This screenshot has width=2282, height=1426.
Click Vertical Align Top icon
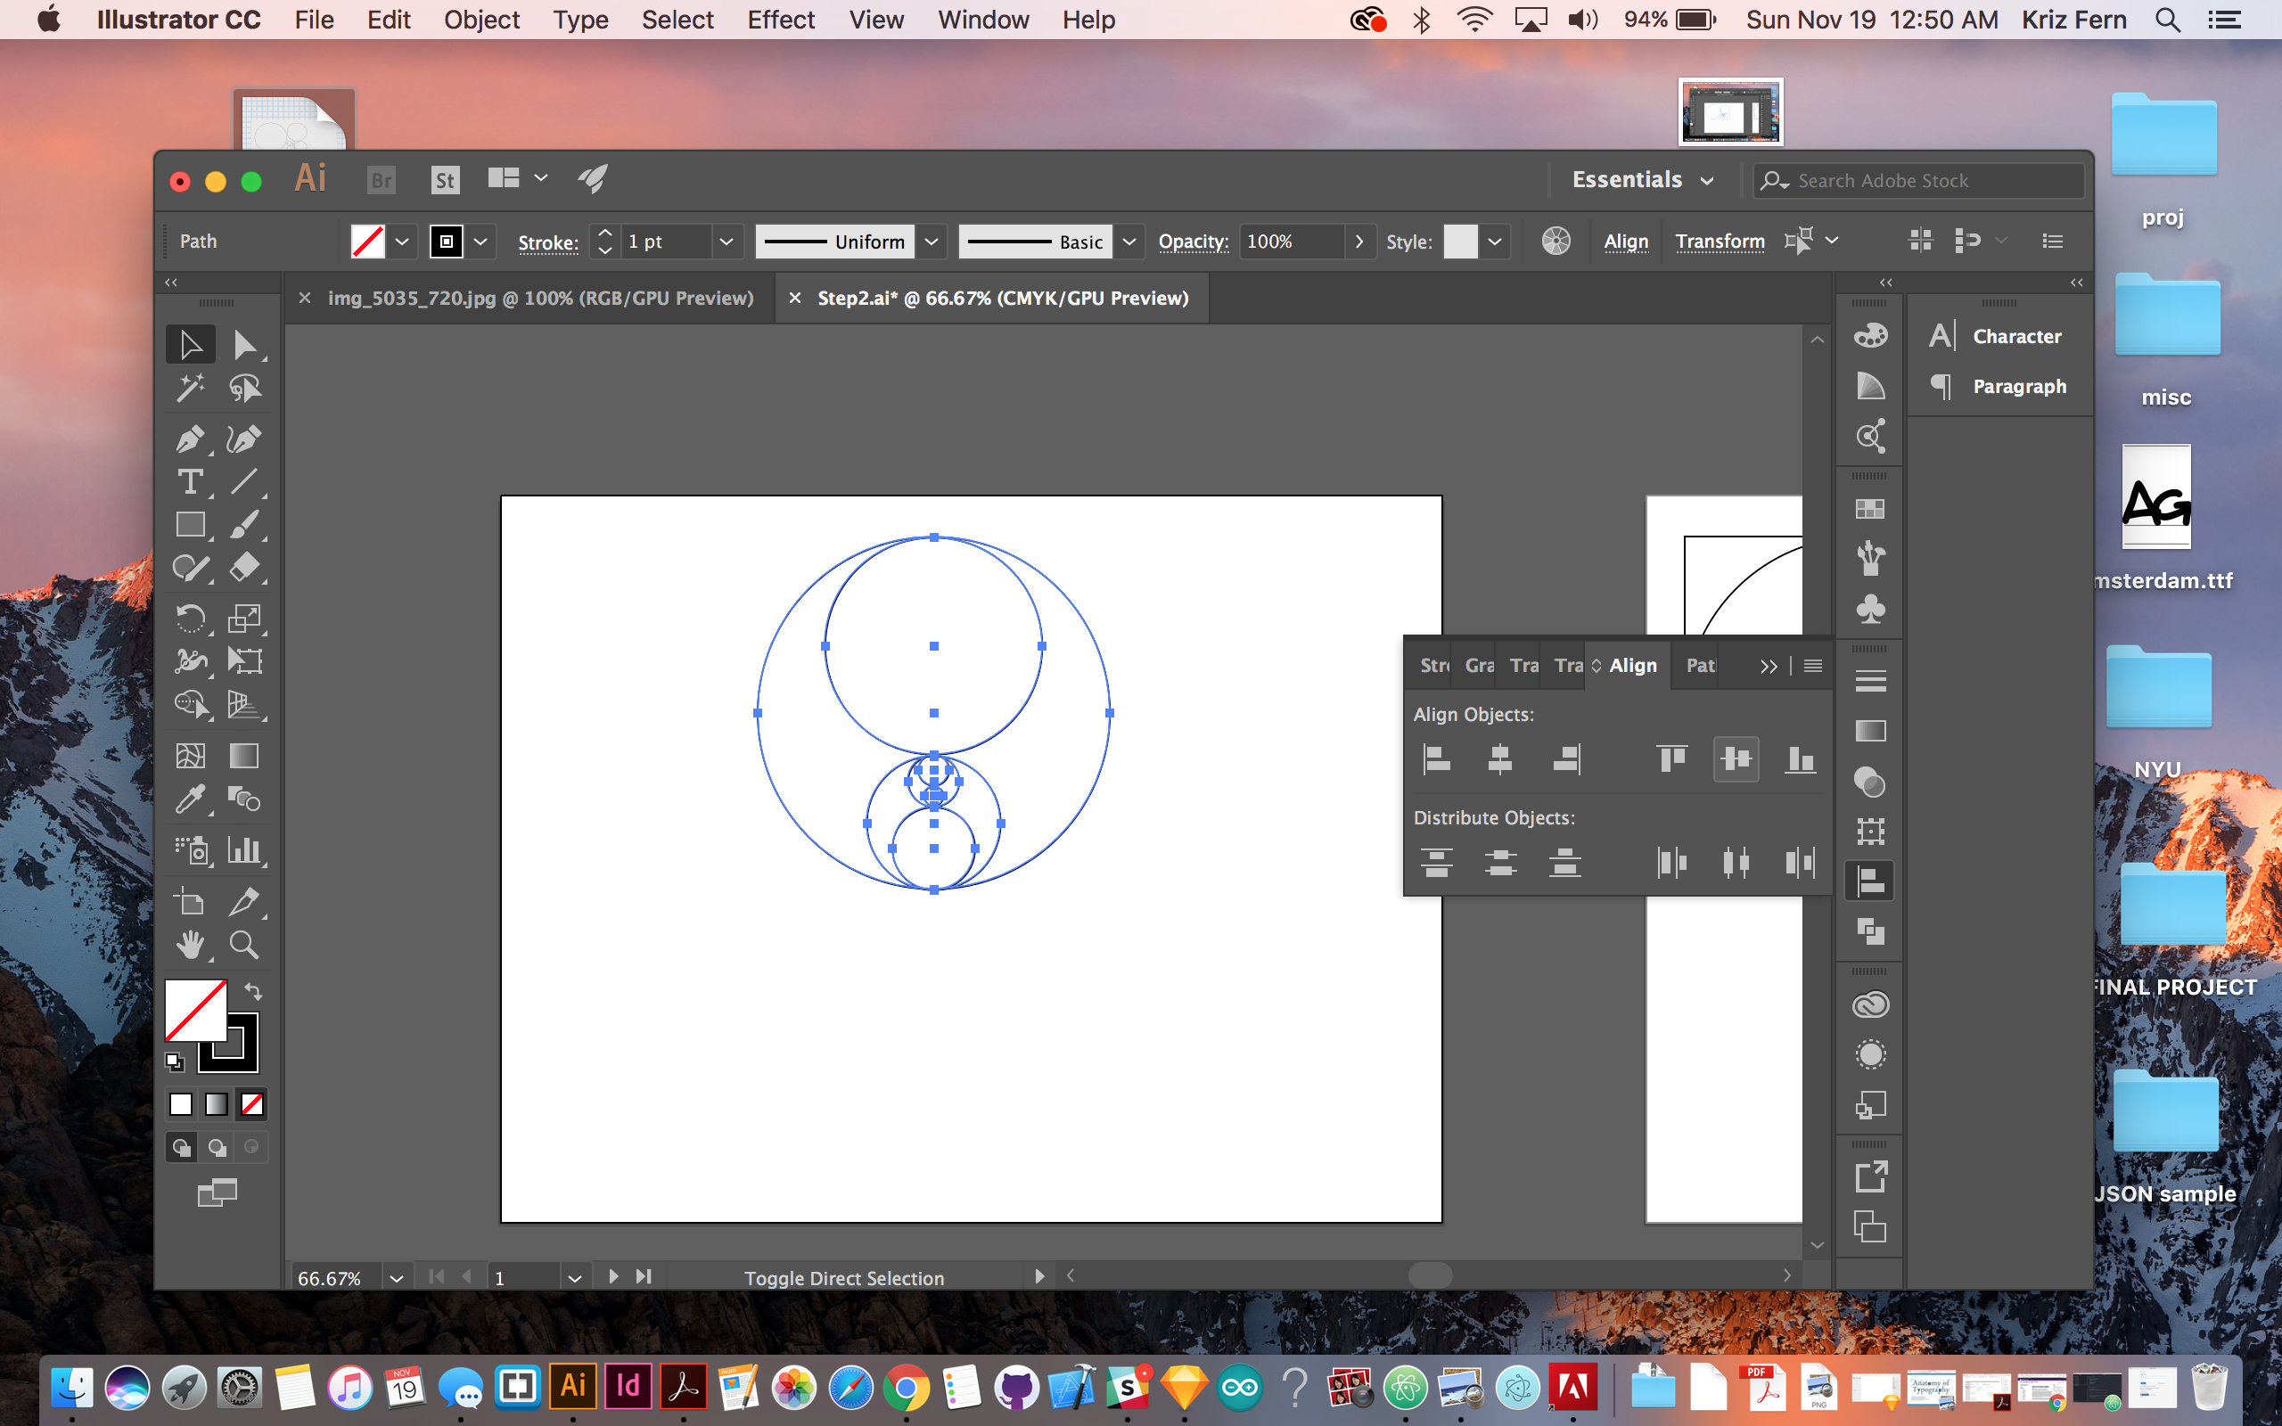point(1672,759)
